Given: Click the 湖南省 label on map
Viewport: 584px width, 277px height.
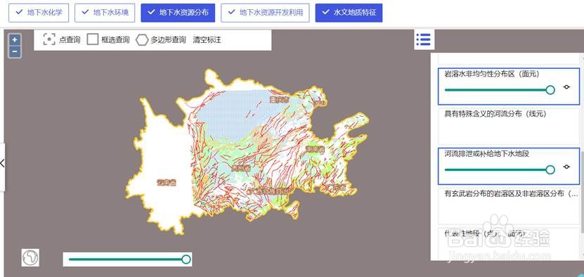Looking at the screenshot, I should click(315, 149).
